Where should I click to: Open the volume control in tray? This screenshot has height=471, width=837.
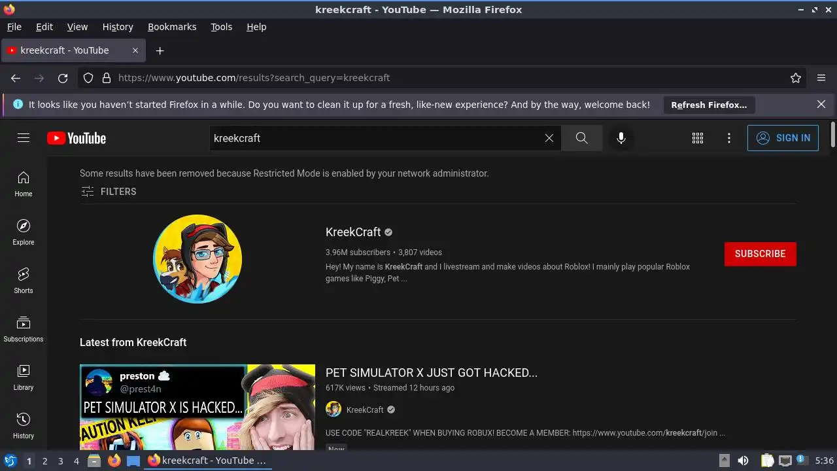(x=743, y=461)
